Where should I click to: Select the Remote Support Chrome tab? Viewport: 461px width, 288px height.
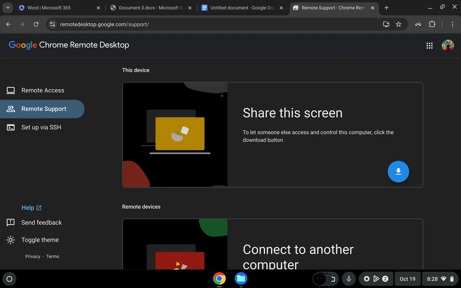[x=334, y=8]
